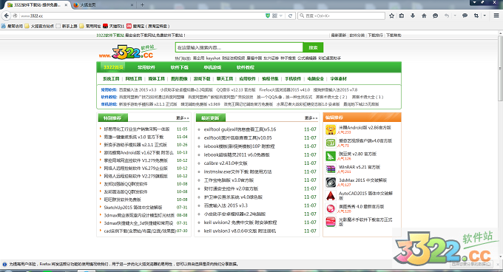Go back with the browser back arrow
The width and height of the screenshot is (503, 272).
point(7,16)
